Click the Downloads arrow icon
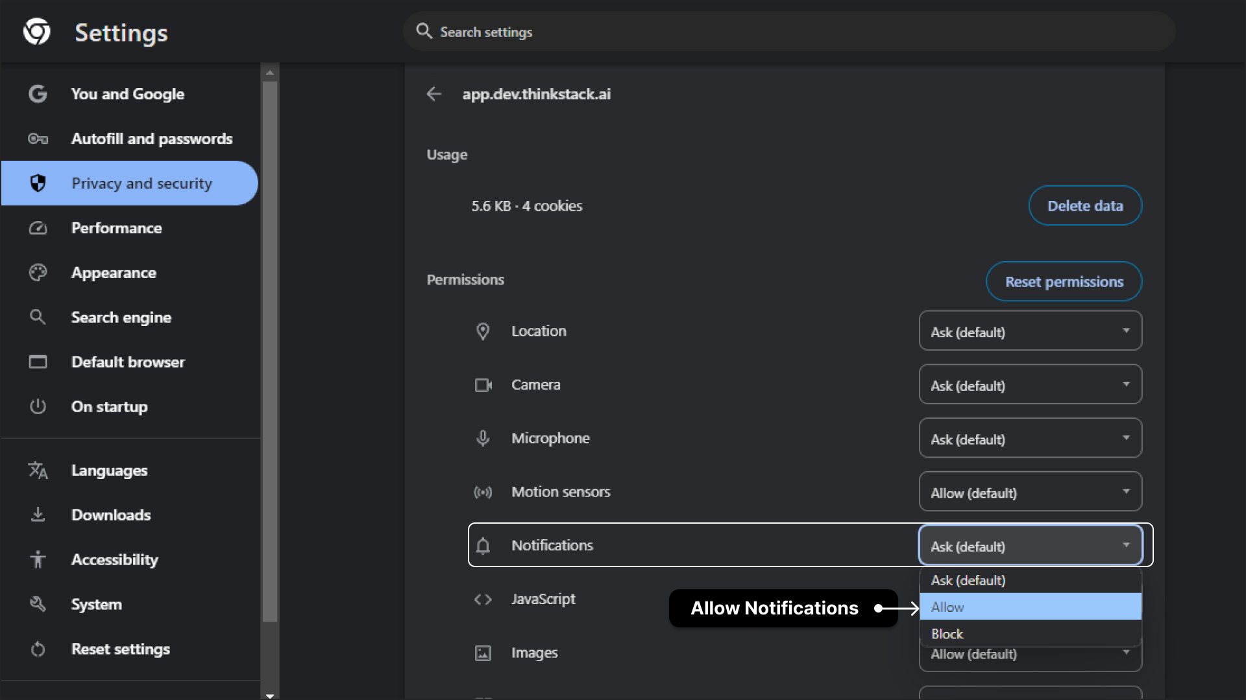 pos(38,515)
